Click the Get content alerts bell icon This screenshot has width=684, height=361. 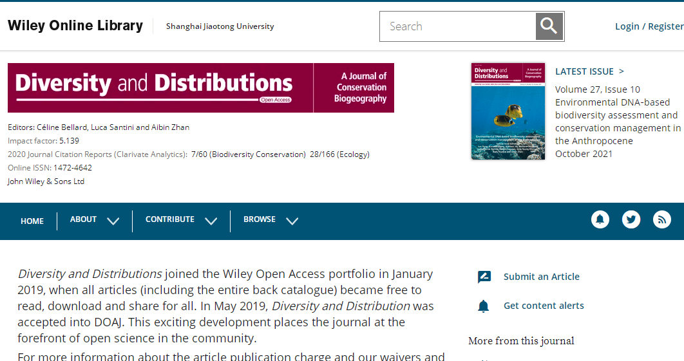click(484, 306)
